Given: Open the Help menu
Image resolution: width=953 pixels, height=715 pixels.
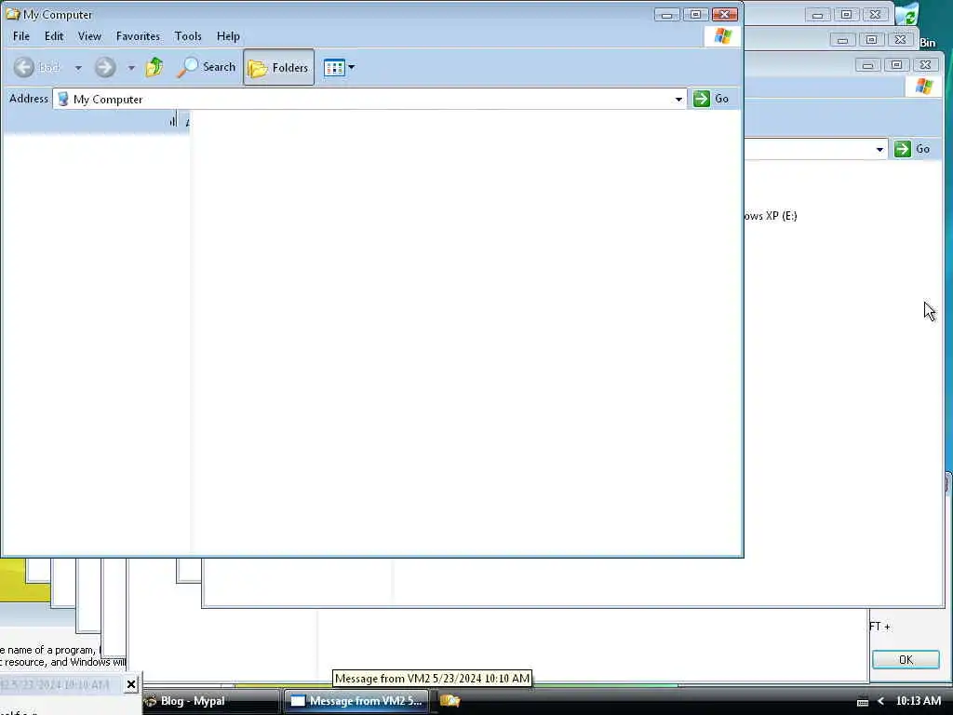Looking at the screenshot, I should (228, 36).
